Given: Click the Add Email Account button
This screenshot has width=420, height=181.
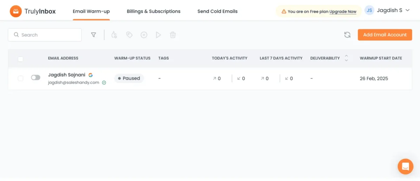Looking at the screenshot, I should coord(385,35).
